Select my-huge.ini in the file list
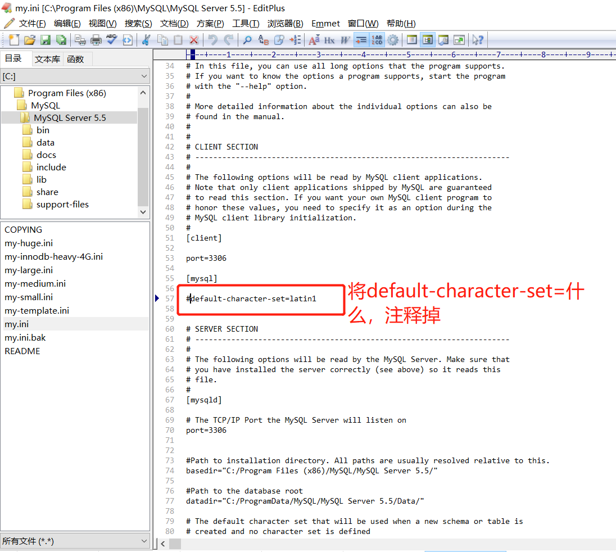 [29, 243]
